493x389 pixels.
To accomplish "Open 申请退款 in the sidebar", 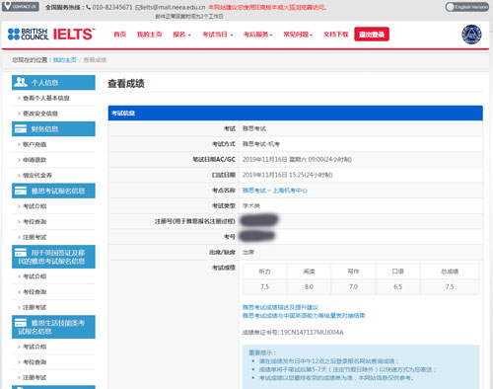I will pos(35,160).
